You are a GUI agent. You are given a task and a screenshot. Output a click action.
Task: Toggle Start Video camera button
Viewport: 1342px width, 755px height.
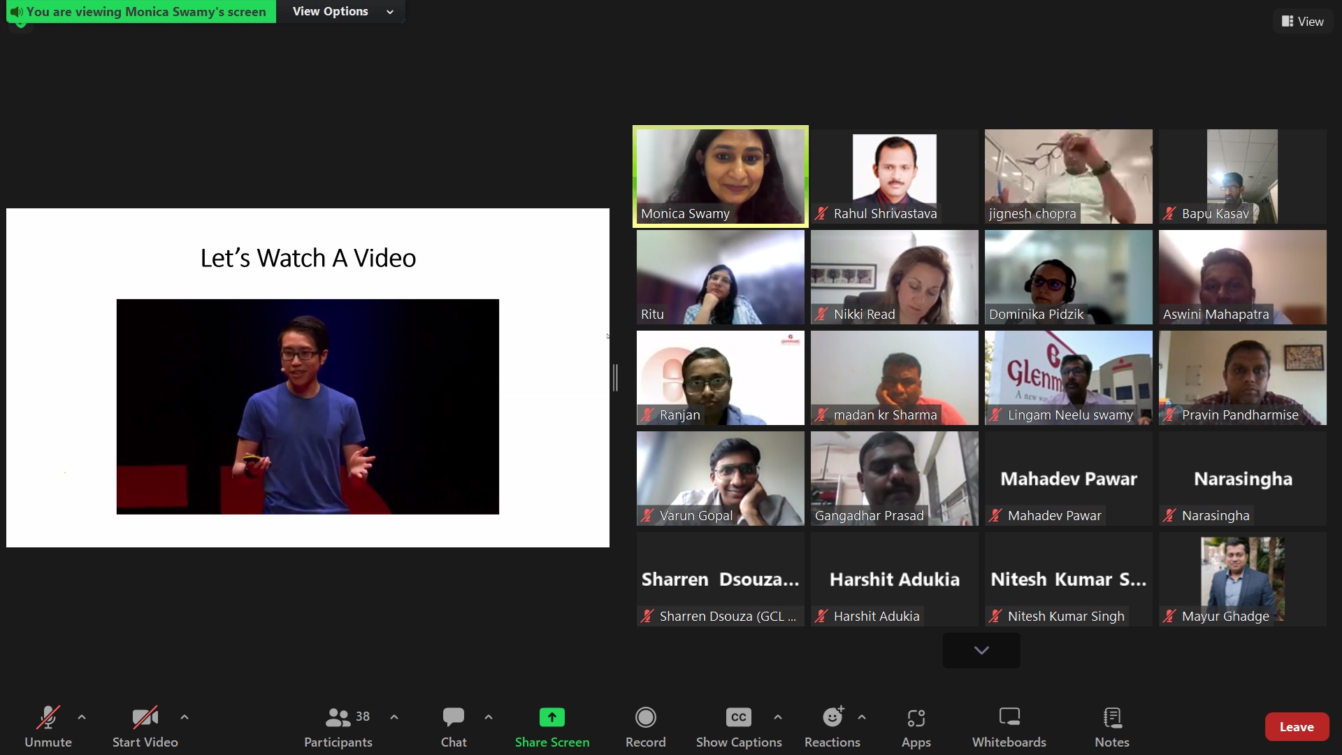click(x=145, y=718)
